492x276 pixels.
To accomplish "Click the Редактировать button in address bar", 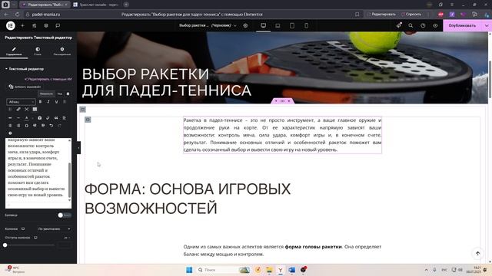I will tap(381, 14).
